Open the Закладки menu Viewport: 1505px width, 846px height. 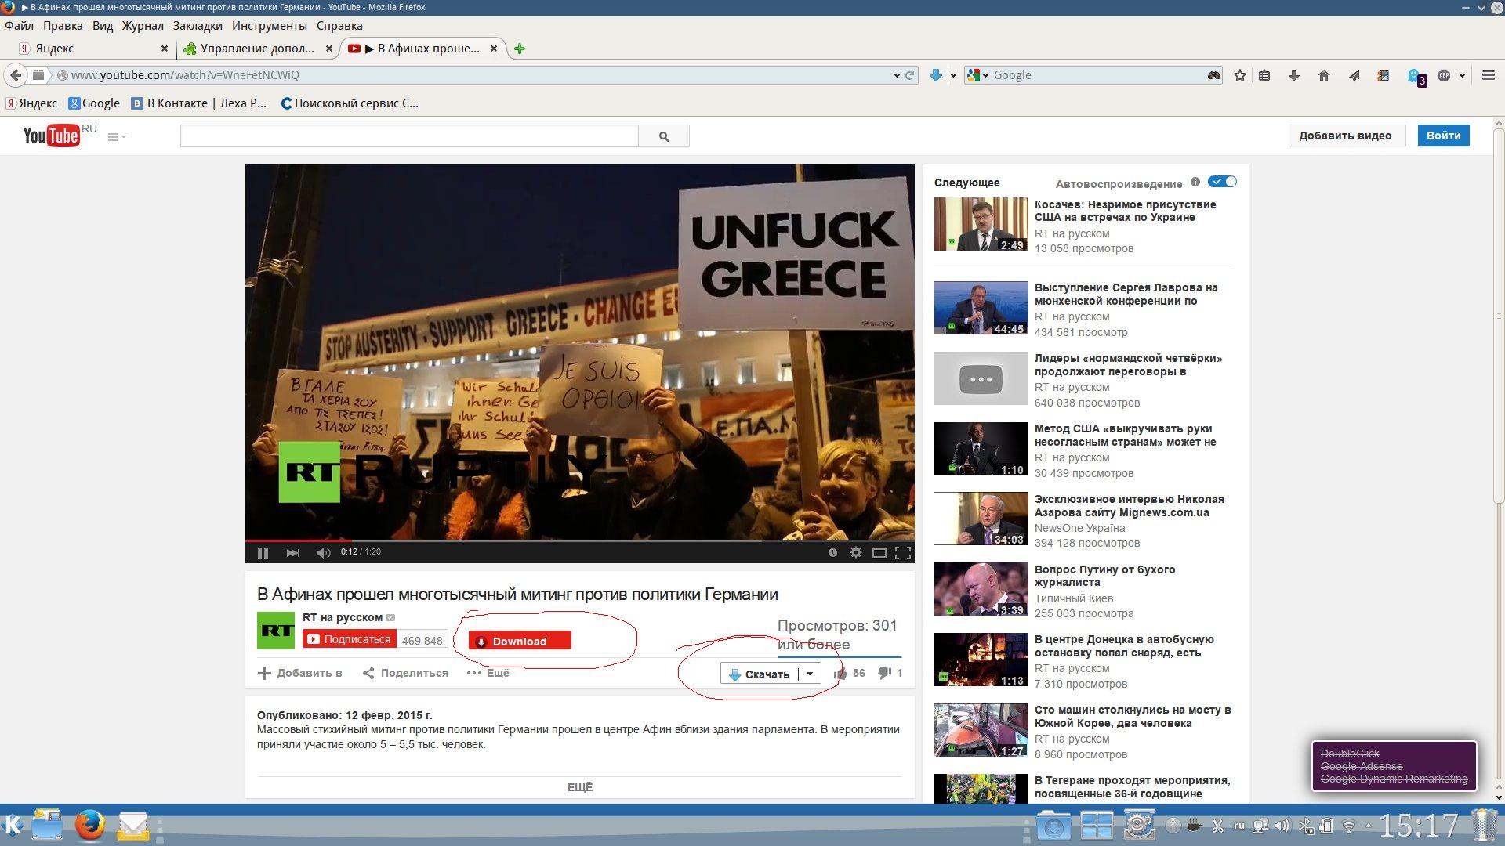pos(198,26)
